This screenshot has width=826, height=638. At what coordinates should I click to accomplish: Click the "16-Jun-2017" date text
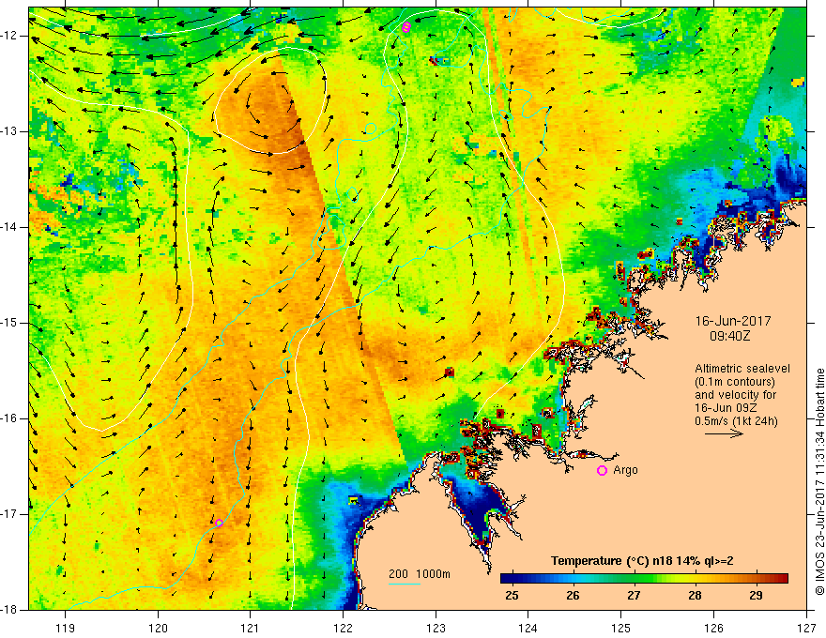(733, 321)
